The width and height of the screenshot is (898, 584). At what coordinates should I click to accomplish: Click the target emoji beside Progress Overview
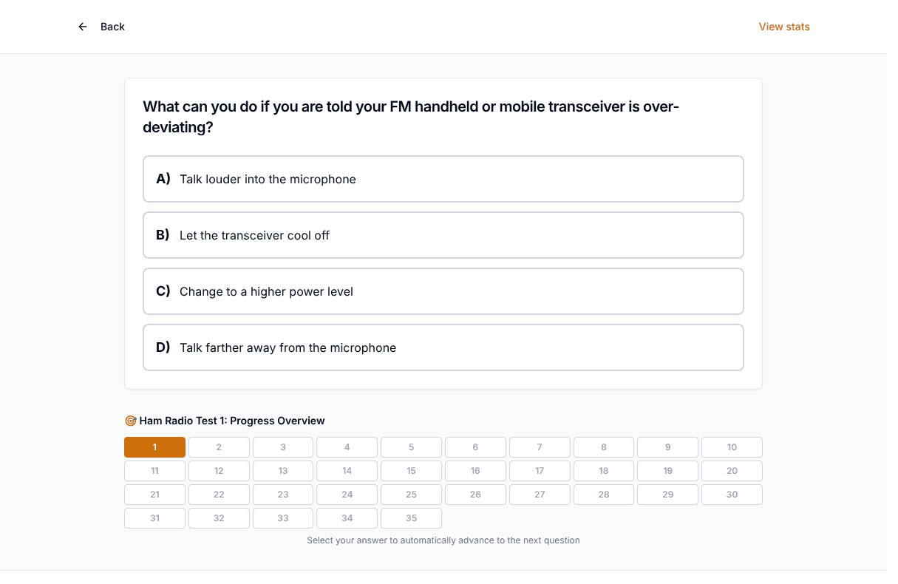[131, 421]
